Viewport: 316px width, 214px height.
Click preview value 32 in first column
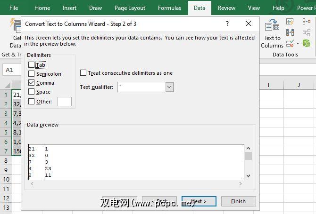pyautogui.click(x=32, y=156)
